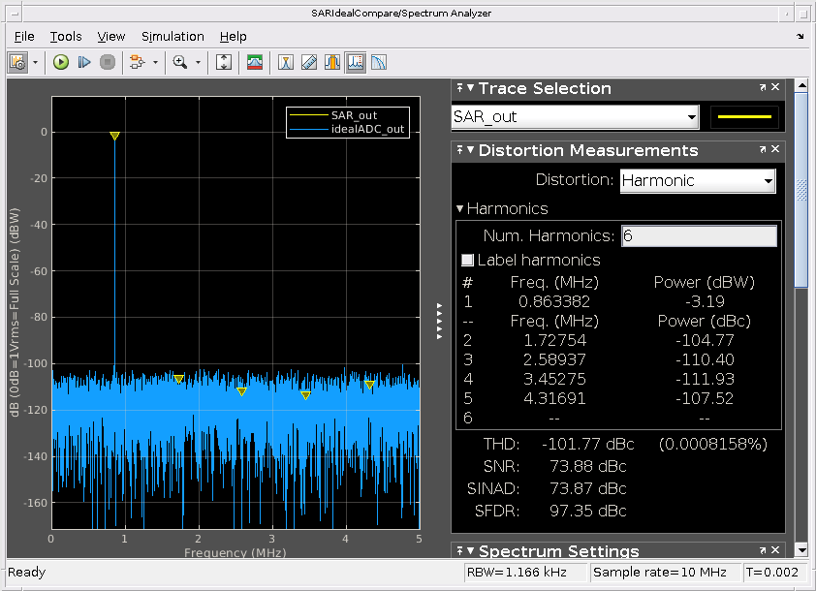
Task: Open the Configuration Properties gear icon
Action: coord(17,62)
